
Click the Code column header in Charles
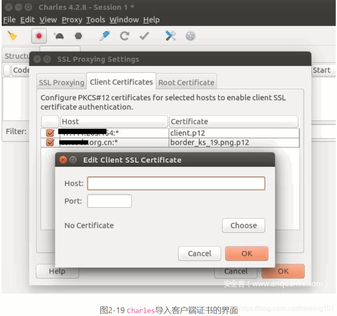pyautogui.click(x=21, y=70)
